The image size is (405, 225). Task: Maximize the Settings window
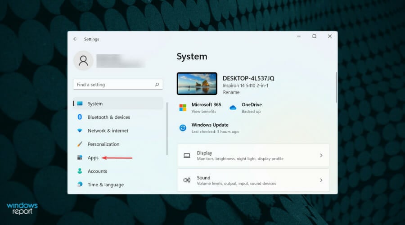coord(314,36)
